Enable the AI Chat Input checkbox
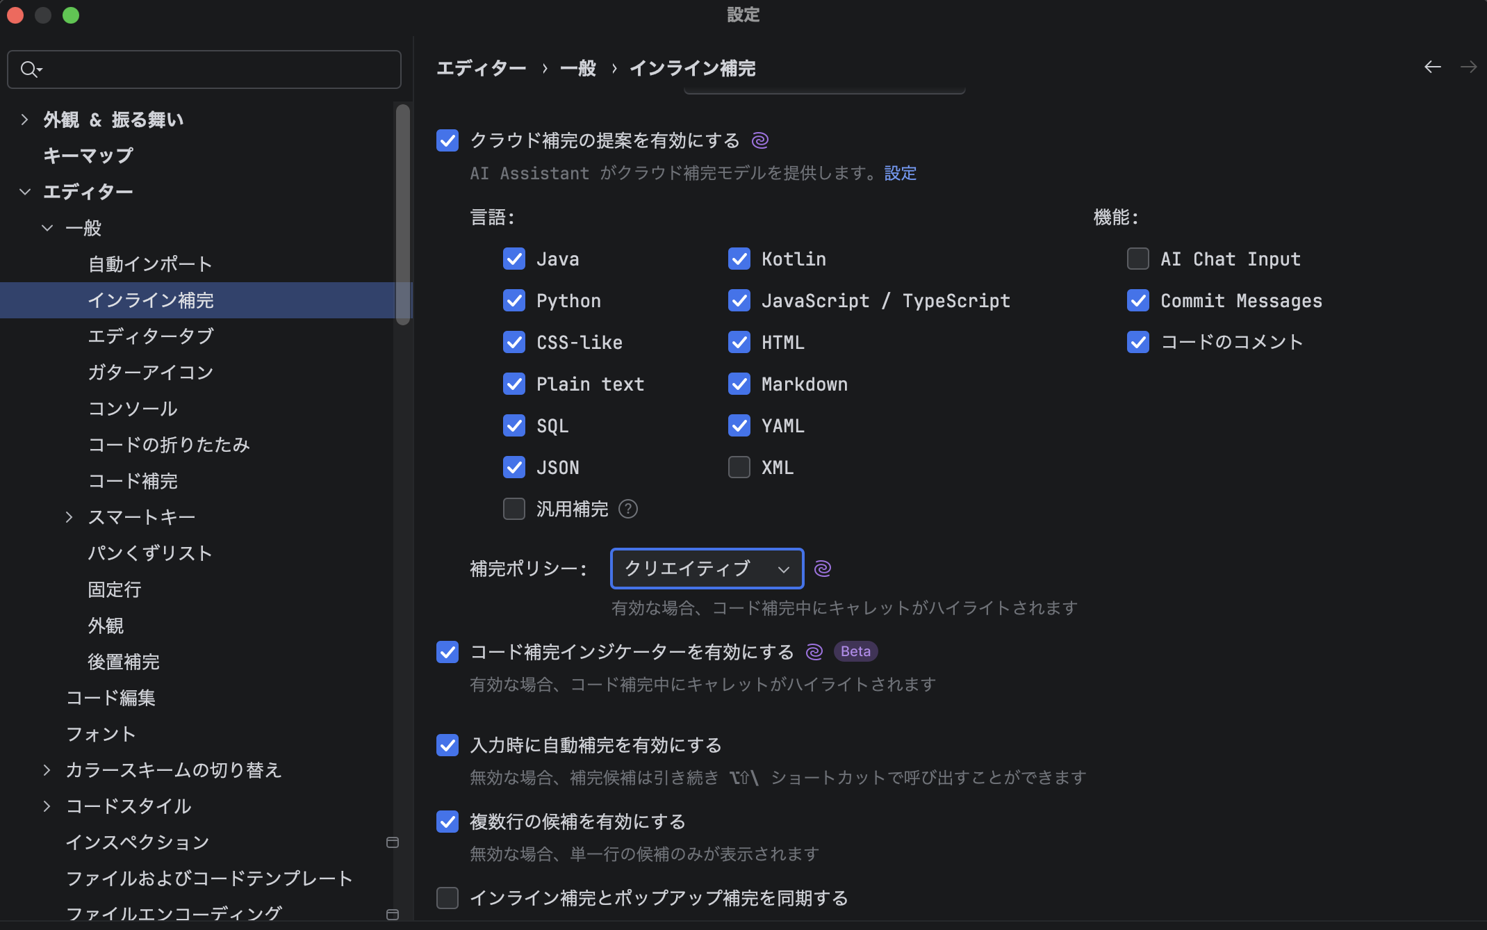The height and width of the screenshot is (930, 1487). pyautogui.click(x=1137, y=259)
